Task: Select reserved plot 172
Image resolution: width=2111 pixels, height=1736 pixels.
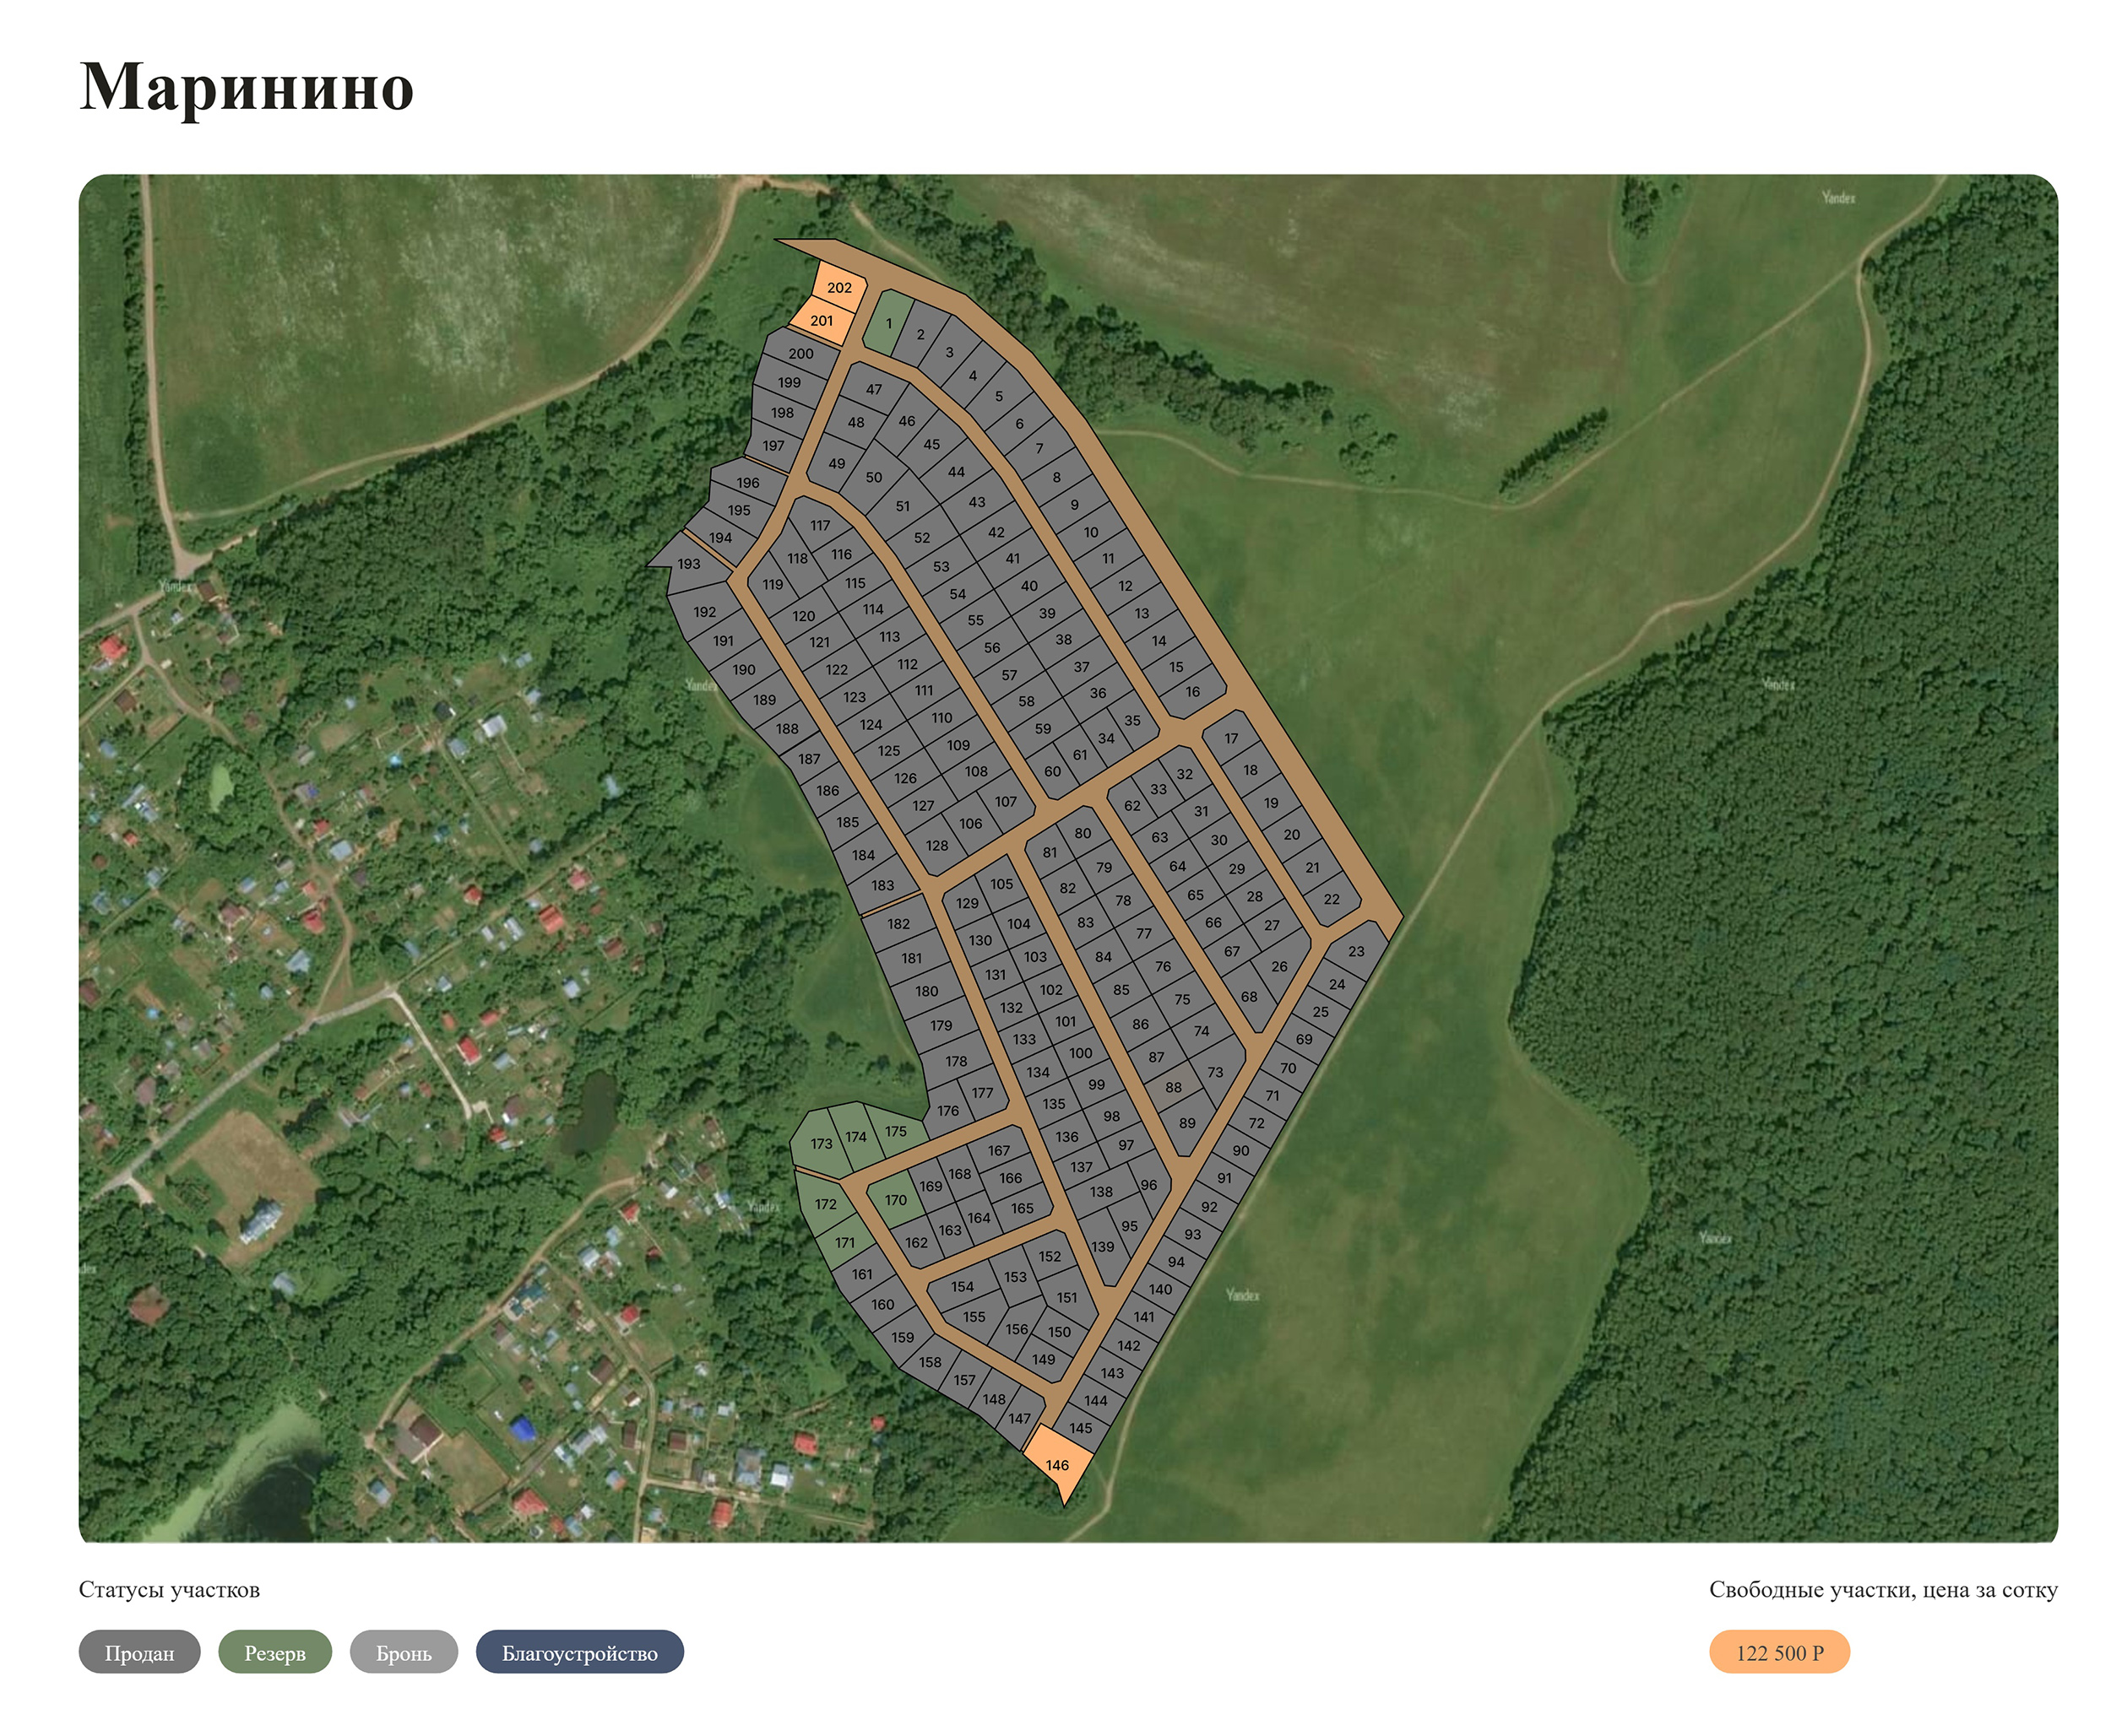Action: click(824, 1203)
